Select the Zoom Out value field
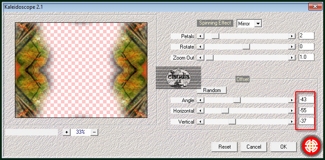325x160 pixels. (x=306, y=57)
